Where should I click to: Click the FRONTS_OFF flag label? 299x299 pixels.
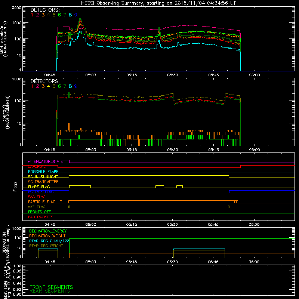pyautogui.click(x=40, y=212)
